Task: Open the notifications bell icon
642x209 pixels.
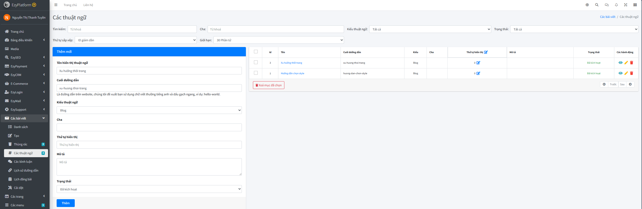Action: point(616,5)
